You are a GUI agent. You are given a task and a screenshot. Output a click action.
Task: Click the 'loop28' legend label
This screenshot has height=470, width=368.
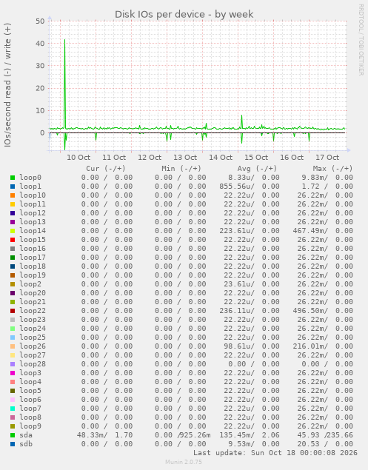33,364
